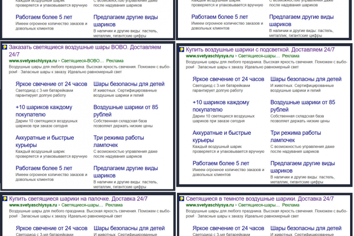Viewport: 354px width, 236px height.
Task: Click the 'Светящиеся-шары…' breadcrumb in the 'в темноте' ad
Action: coord(259,205)
